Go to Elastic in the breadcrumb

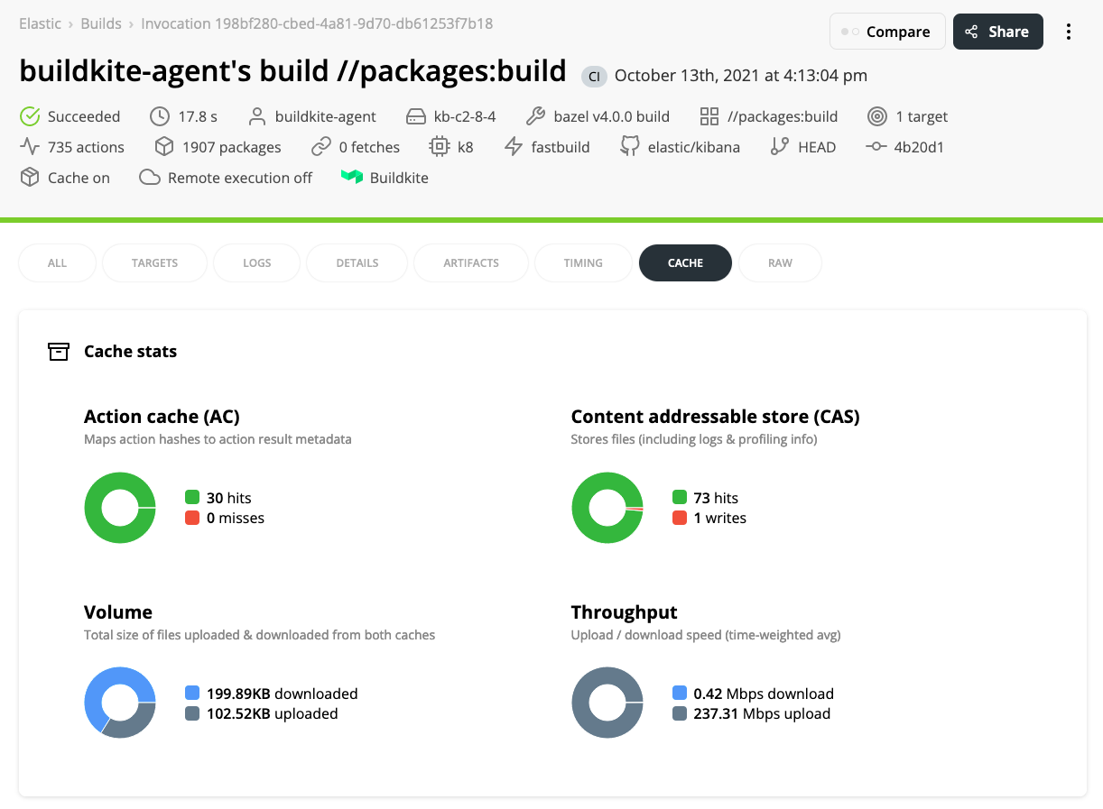41,23
